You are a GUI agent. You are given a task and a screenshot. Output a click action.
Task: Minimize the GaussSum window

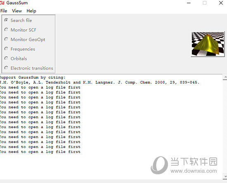(x=189, y=3)
